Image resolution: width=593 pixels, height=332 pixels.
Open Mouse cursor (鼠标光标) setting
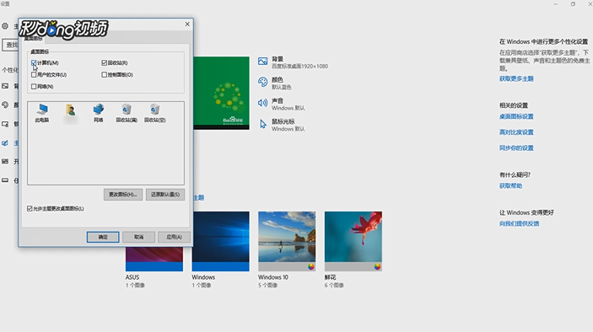282,125
